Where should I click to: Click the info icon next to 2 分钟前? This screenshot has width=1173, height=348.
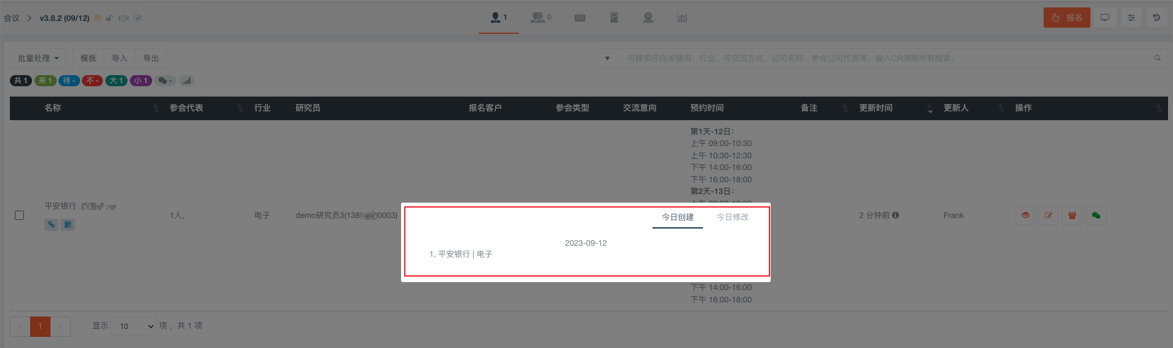coord(895,216)
